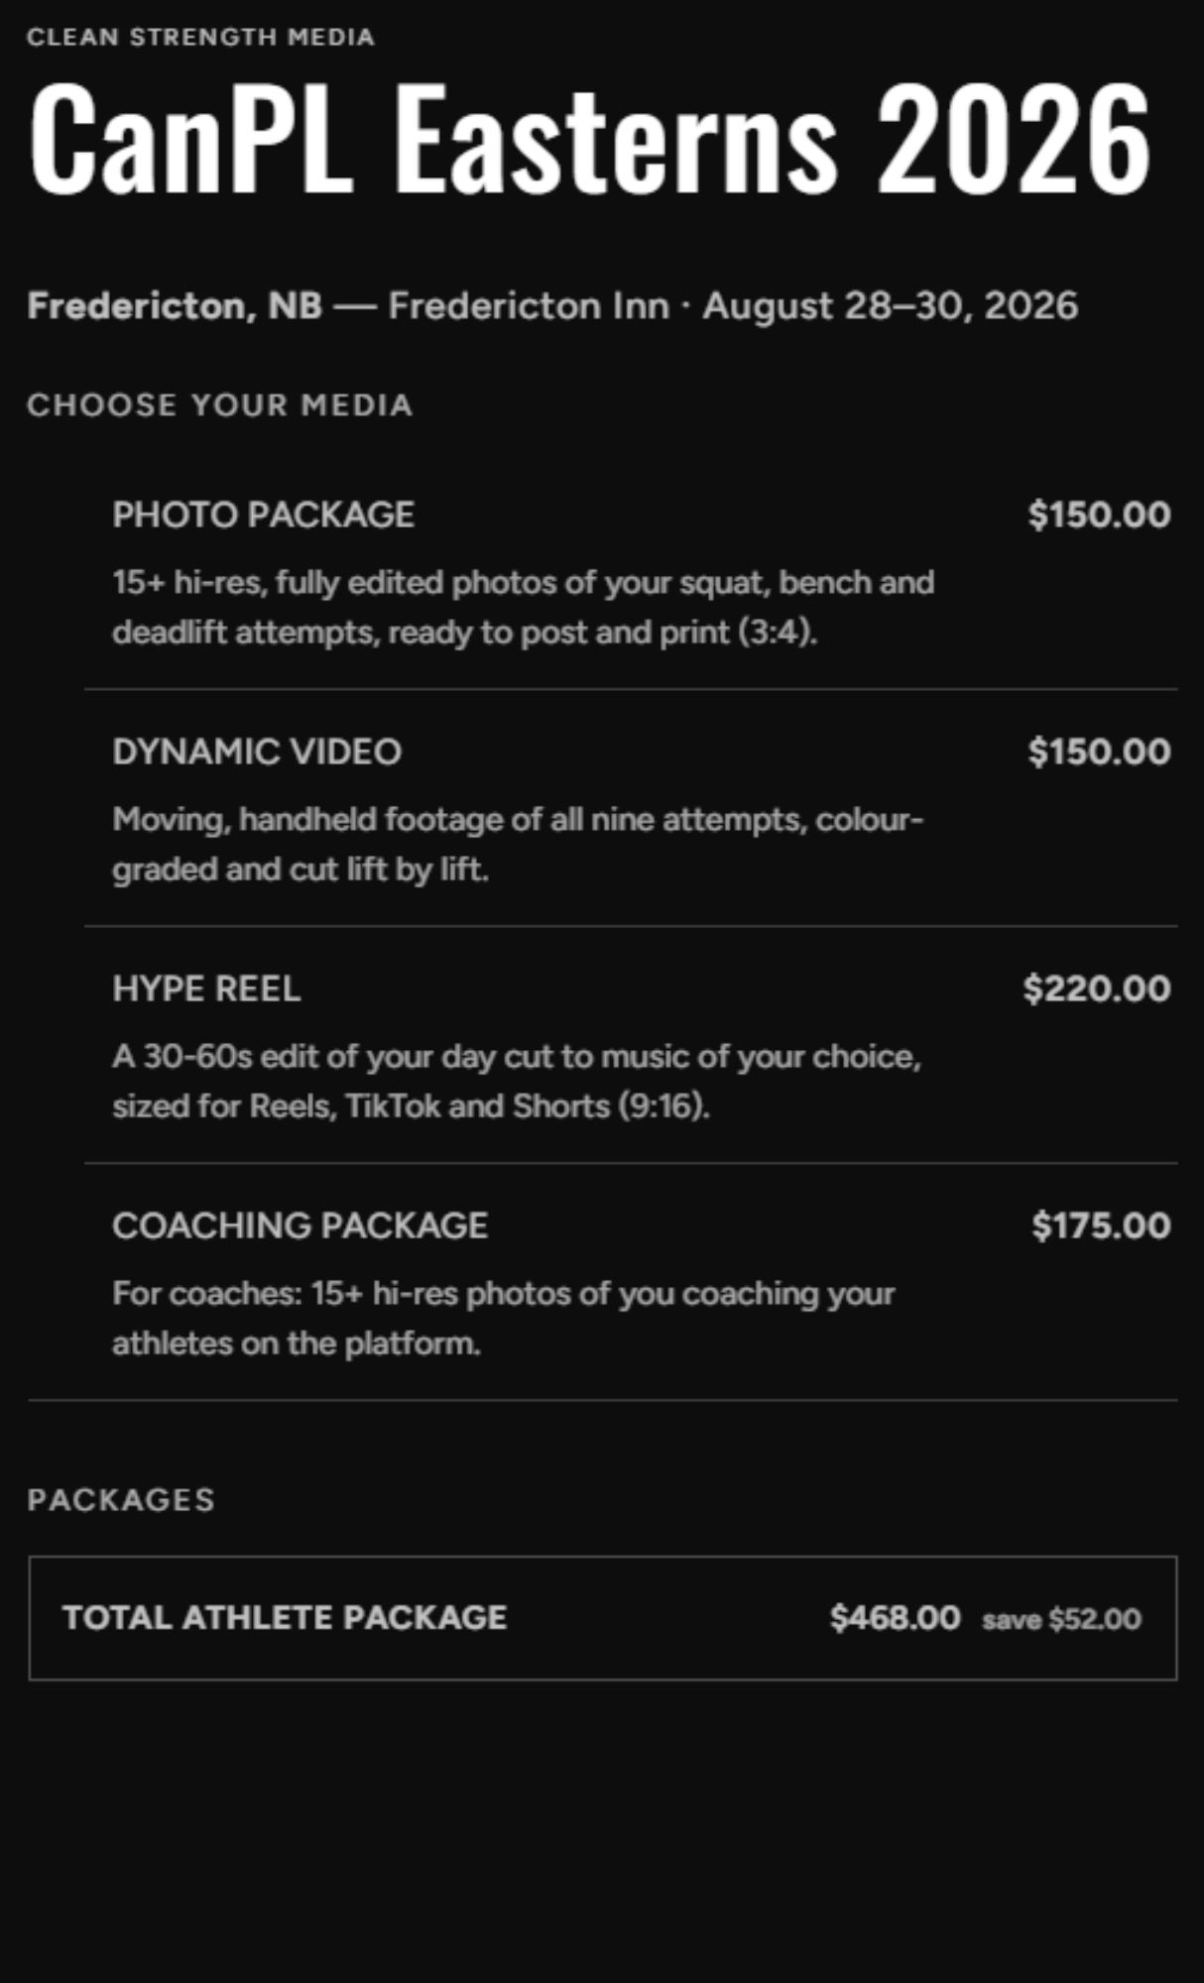Click the Photo Package description text
The height and width of the screenshot is (1983, 1204).
[x=523, y=607]
